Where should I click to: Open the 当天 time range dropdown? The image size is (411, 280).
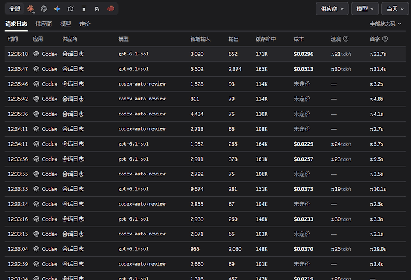(x=395, y=9)
